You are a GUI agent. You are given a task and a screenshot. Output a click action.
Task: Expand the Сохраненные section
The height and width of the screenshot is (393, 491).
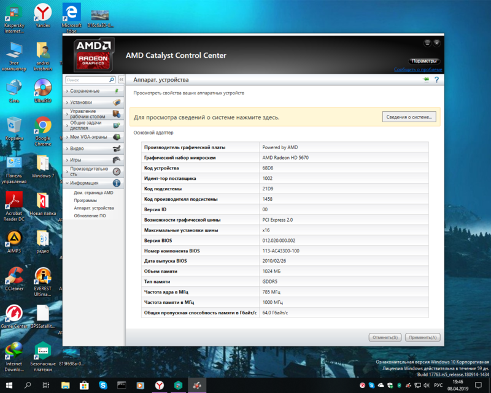(x=85, y=91)
